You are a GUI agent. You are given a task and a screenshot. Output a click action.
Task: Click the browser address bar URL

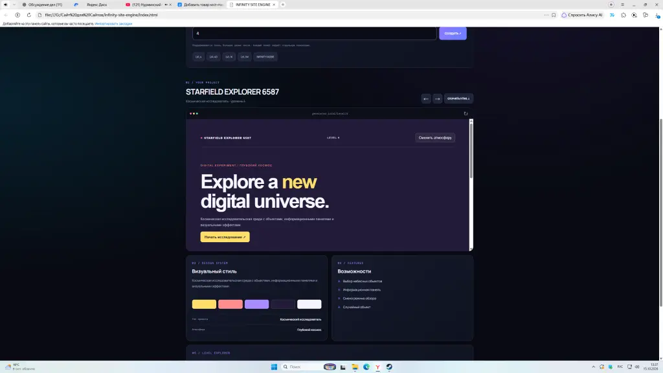click(102, 15)
